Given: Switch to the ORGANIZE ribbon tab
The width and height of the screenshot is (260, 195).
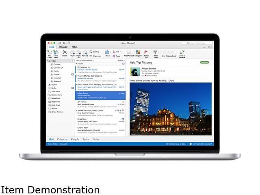Looking at the screenshot, I should pyautogui.click(x=63, y=47).
